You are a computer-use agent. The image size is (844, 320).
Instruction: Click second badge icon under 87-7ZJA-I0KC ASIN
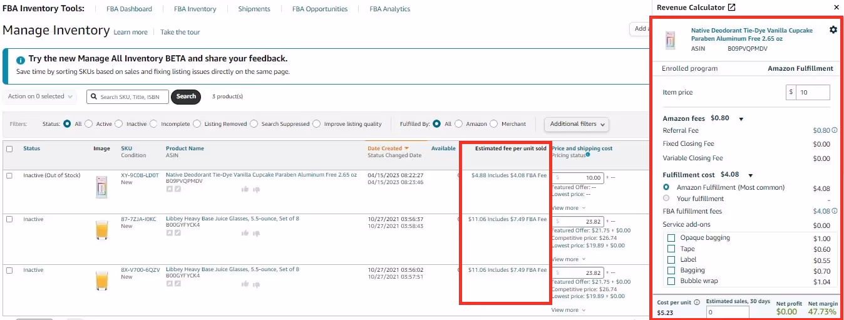(178, 232)
